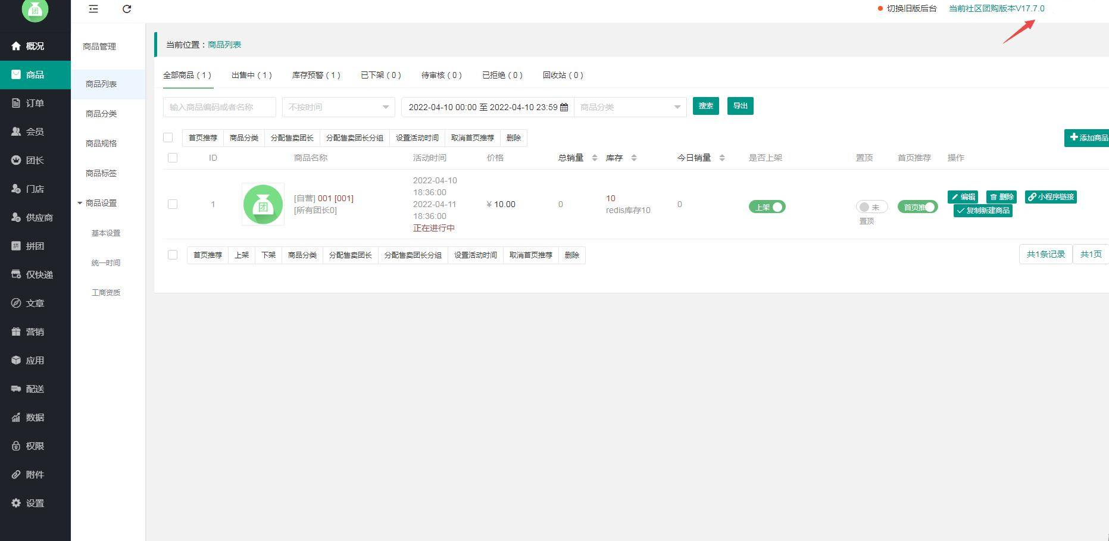The width and height of the screenshot is (1109, 541).
Task: Click product 001 thumbnail image
Action: [x=263, y=204]
